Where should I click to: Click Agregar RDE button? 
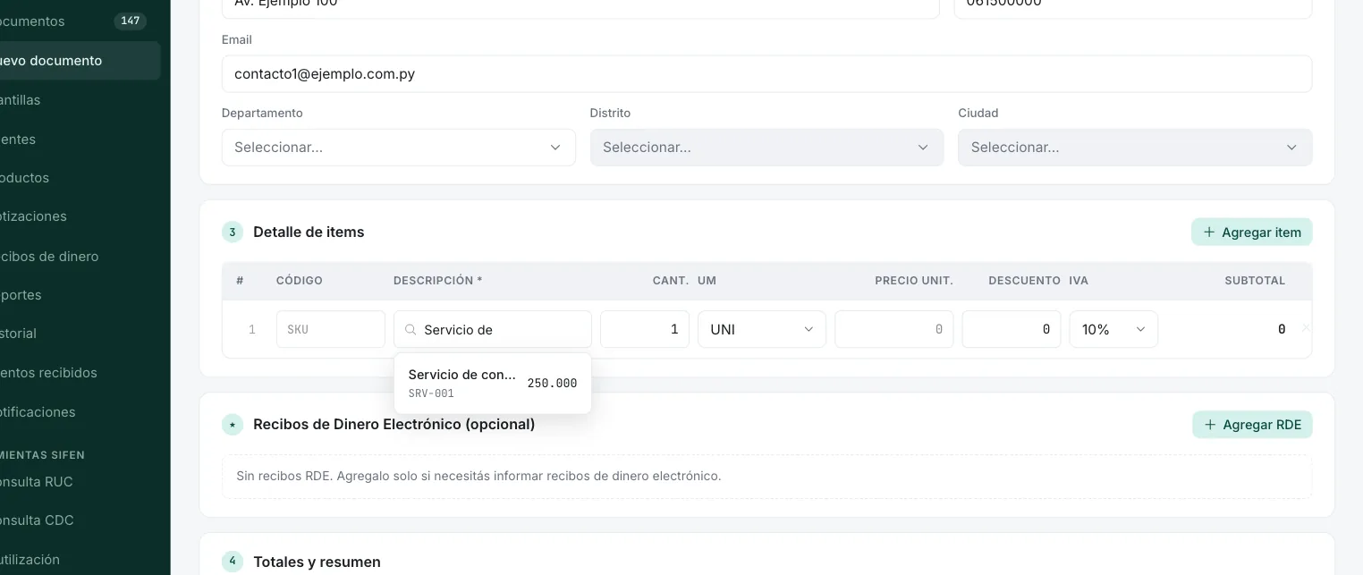coord(1252,425)
